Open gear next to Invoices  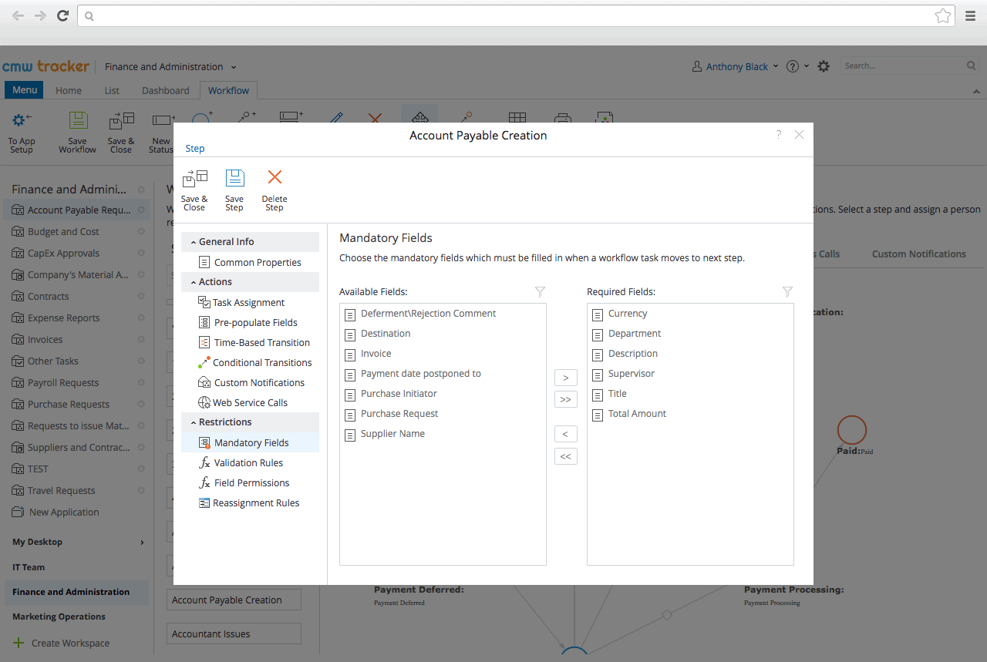coord(141,340)
